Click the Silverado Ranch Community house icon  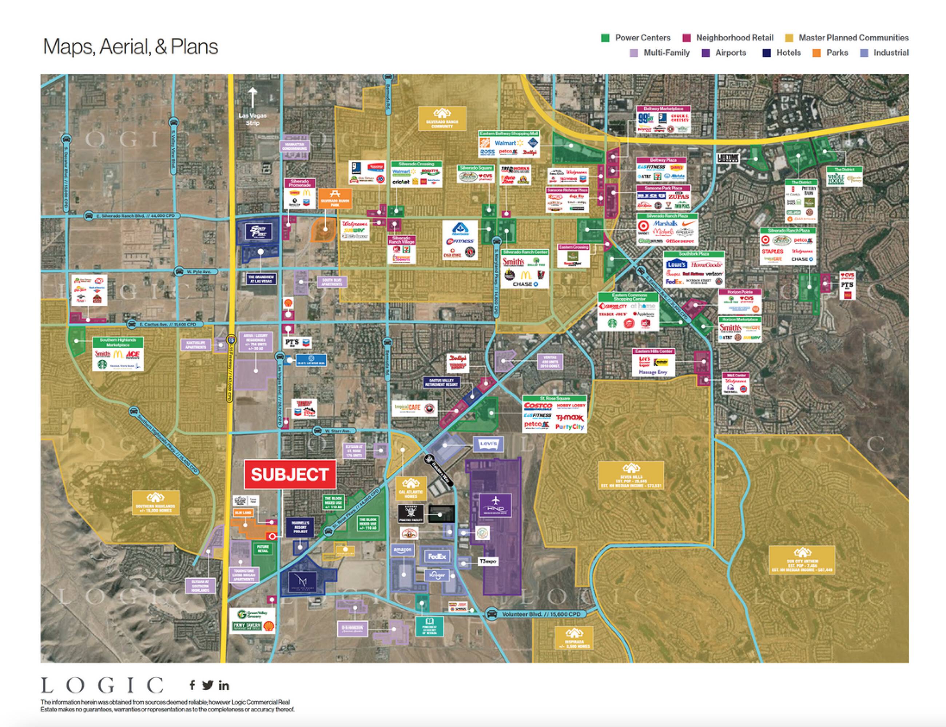coord(442,114)
